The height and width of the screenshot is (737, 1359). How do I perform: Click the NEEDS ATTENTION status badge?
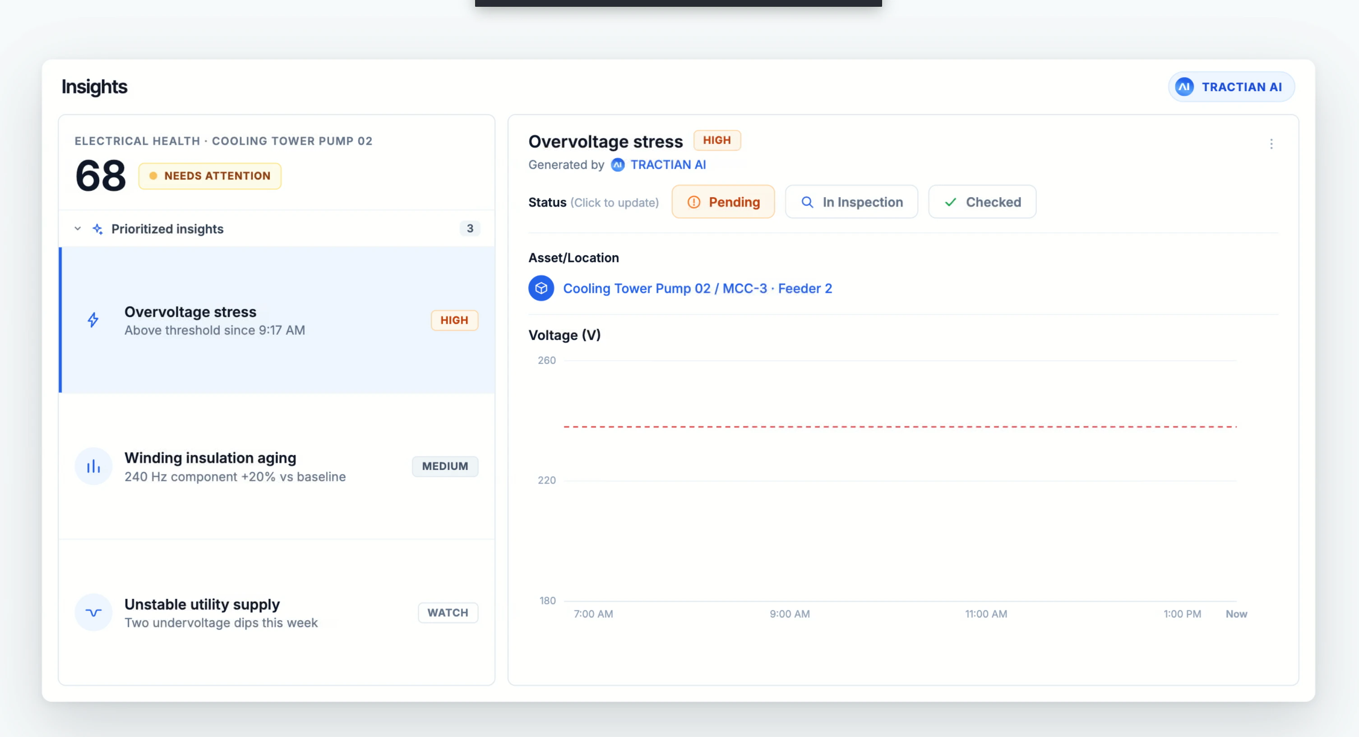tap(209, 175)
